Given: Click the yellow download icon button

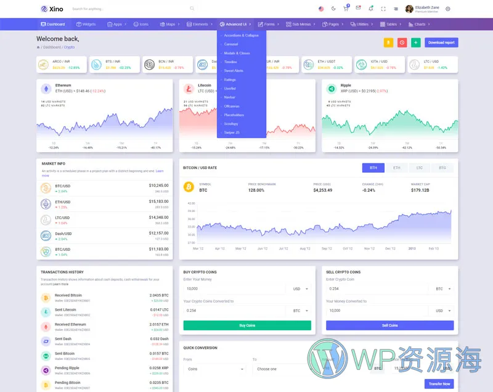Looking at the screenshot, I should 388,43.
